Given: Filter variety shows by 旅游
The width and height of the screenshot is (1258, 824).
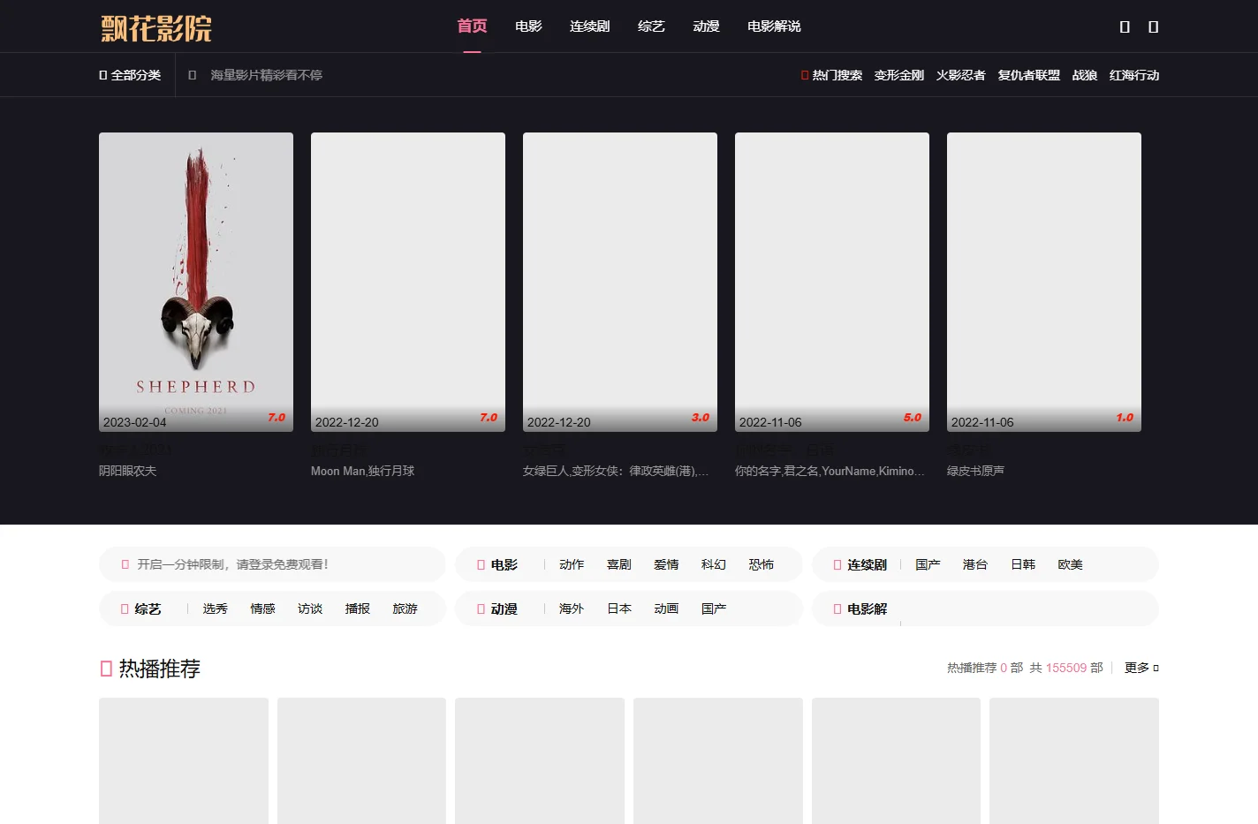Looking at the screenshot, I should pos(405,609).
